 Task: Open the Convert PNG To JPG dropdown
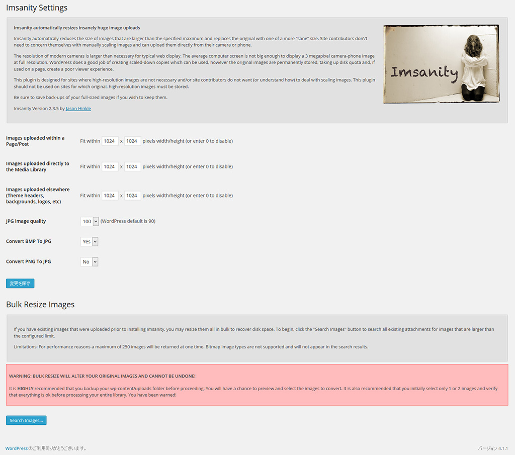[87, 261]
